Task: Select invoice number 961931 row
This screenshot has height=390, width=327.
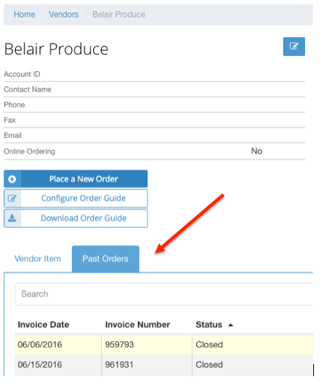Action: (x=163, y=365)
